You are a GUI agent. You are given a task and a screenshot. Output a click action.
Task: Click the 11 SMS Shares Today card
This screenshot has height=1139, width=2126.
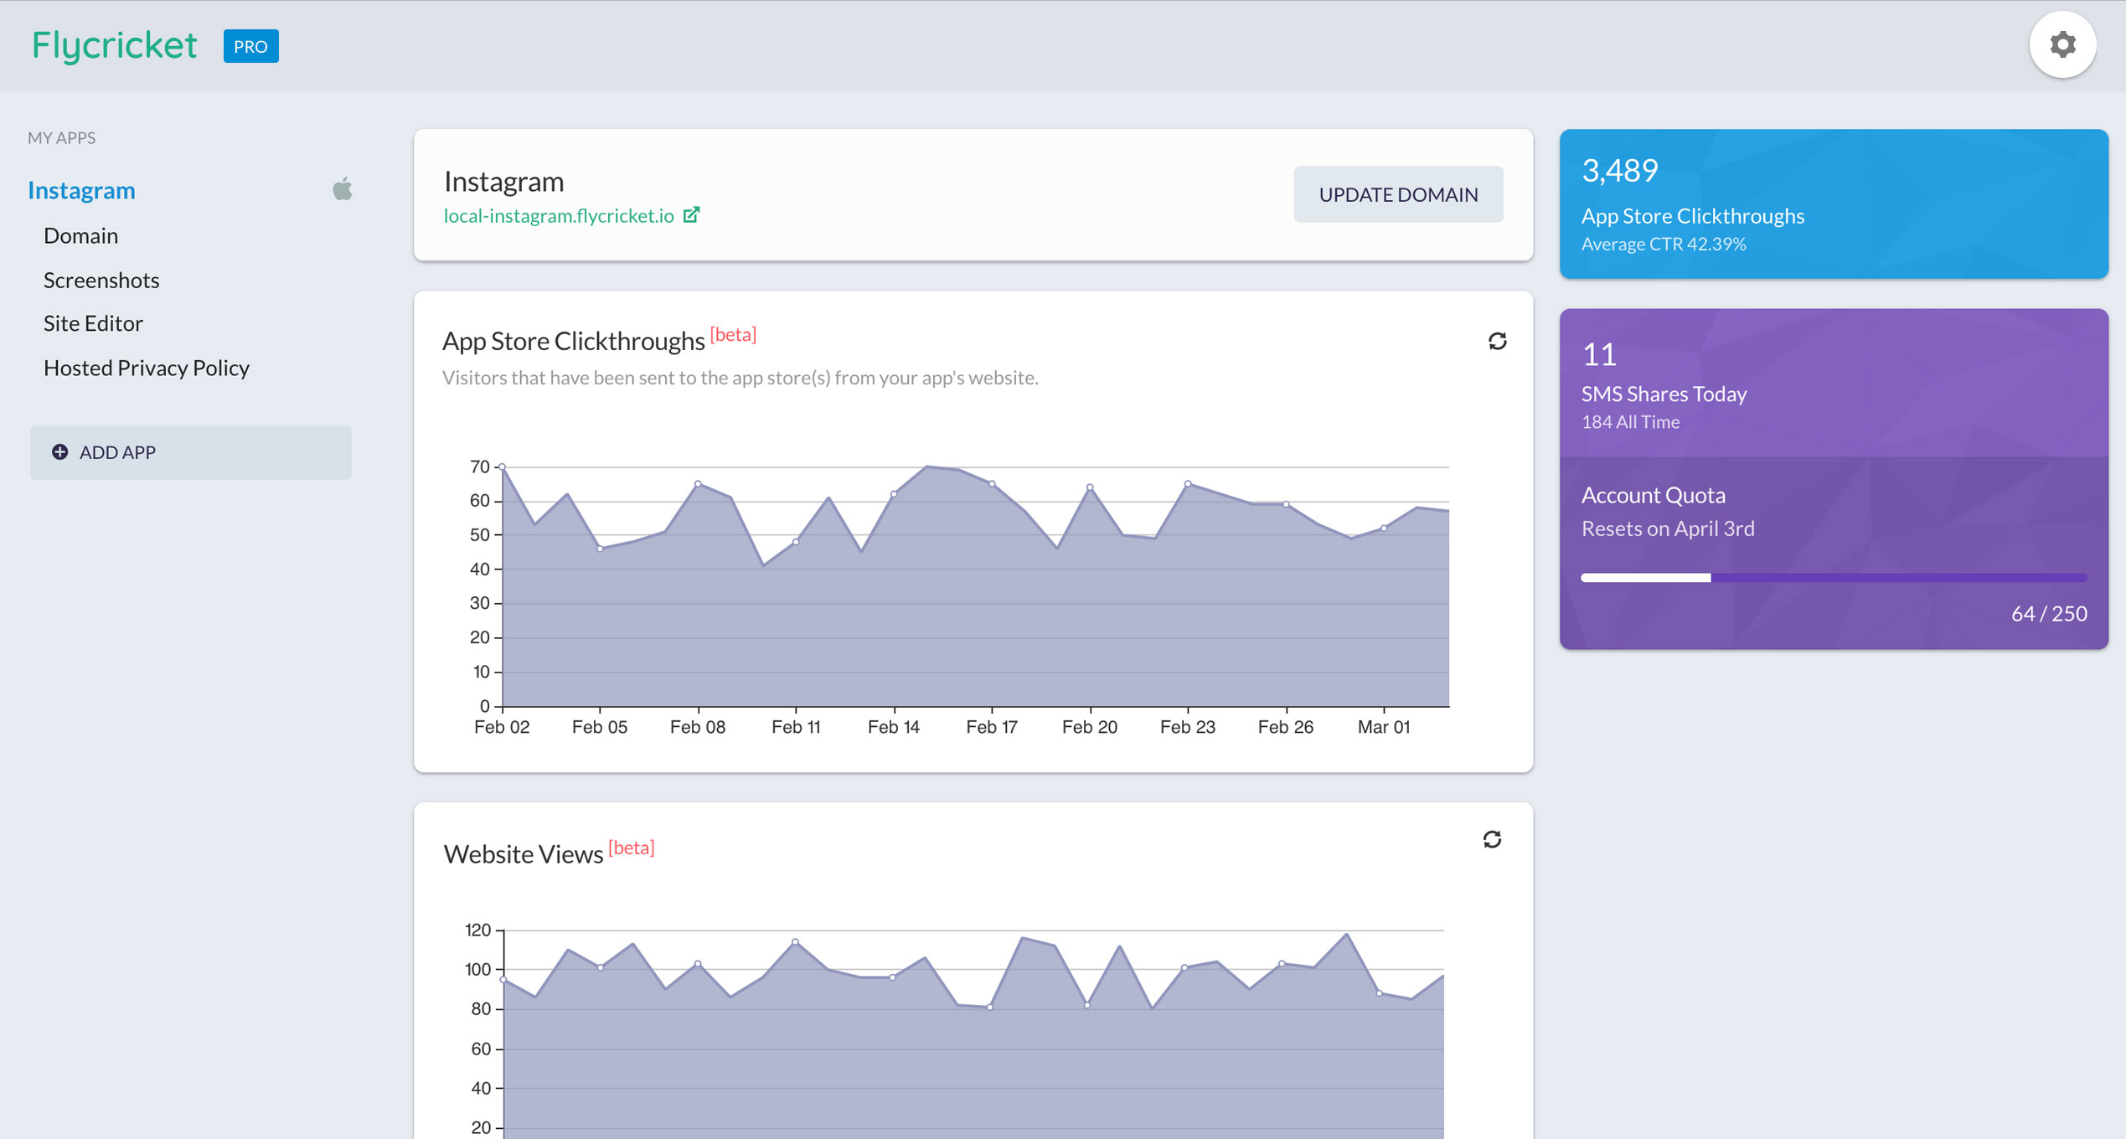pos(1833,383)
